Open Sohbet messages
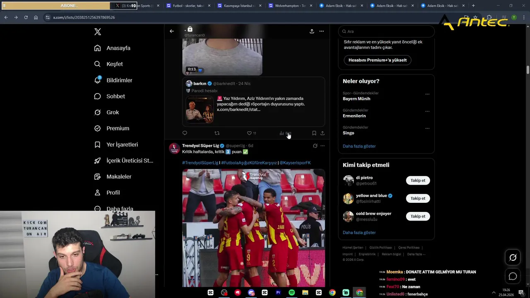Image resolution: width=530 pixels, height=298 pixels. [109, 96]
